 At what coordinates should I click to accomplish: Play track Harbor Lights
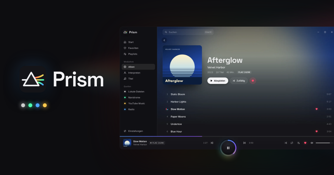pos(178,102)
